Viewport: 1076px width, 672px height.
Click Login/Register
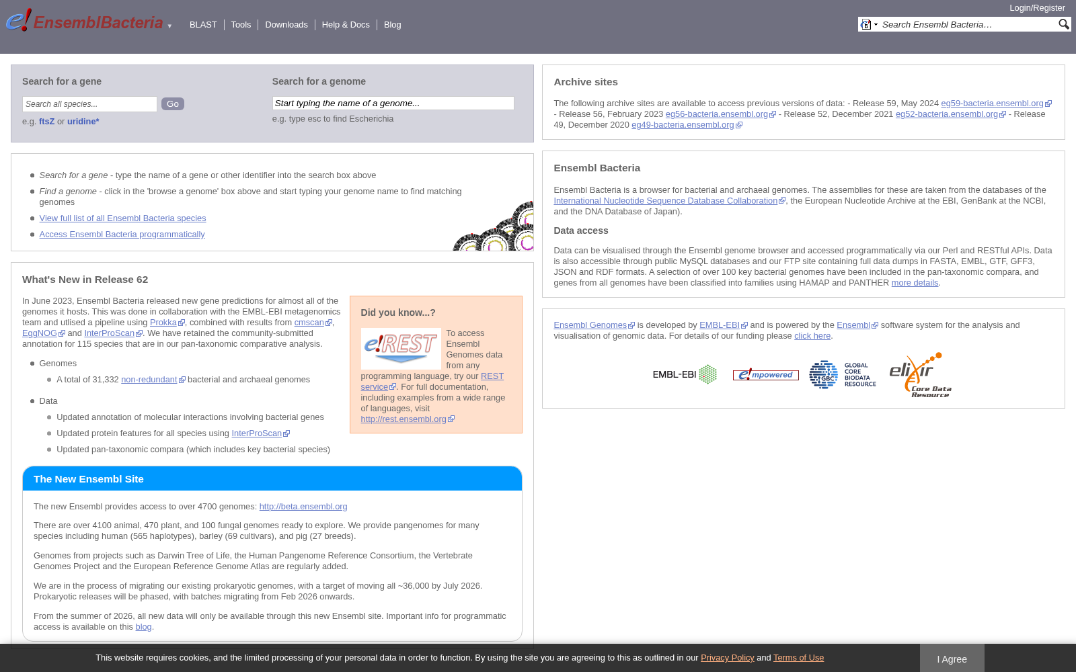click(1037, 8)
